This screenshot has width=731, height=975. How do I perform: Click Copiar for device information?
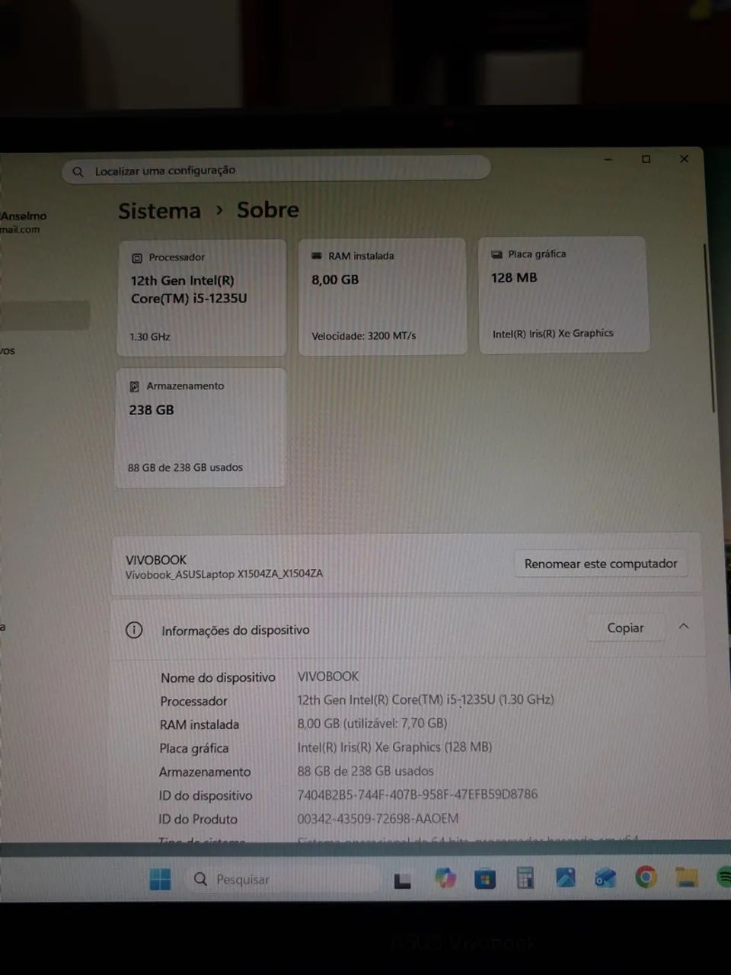(625, 628)
